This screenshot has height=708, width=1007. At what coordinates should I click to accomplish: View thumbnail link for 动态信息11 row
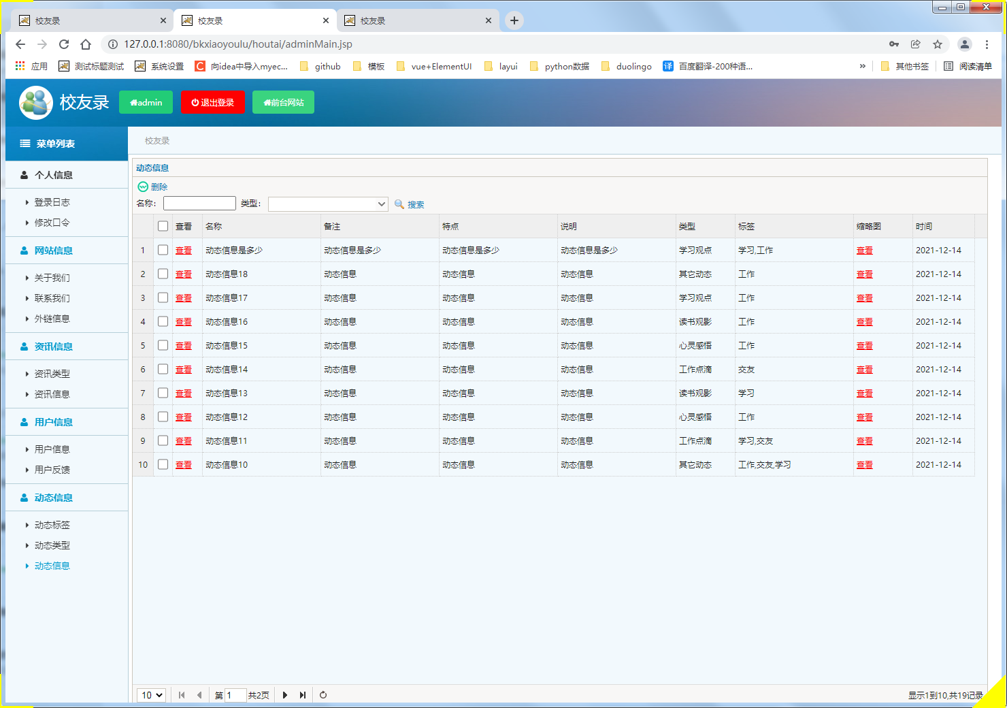point(865,441)
